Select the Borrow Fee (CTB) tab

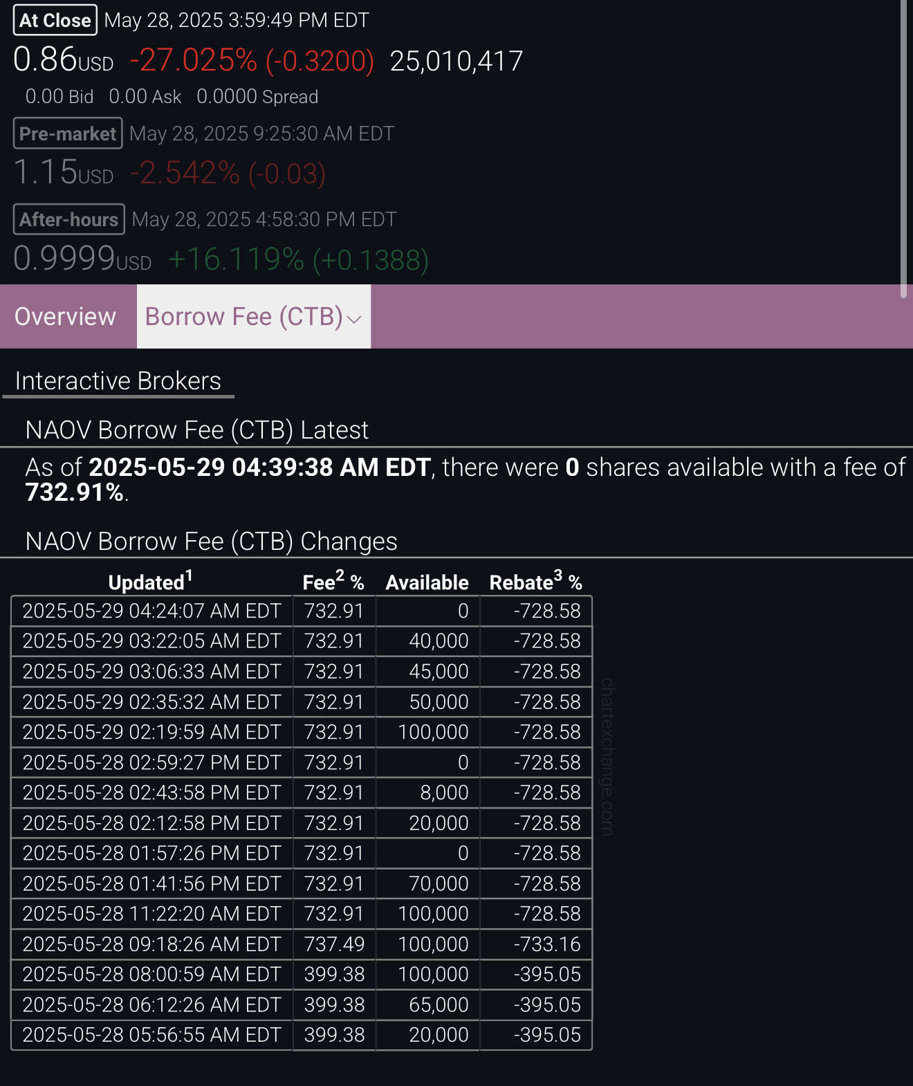coord(253,316)
